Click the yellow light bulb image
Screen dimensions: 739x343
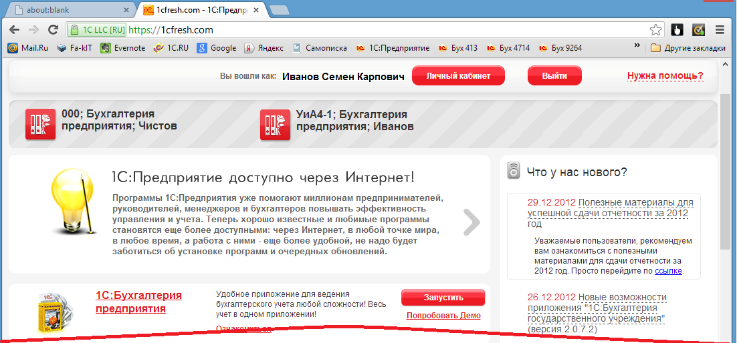click(72, 201)
